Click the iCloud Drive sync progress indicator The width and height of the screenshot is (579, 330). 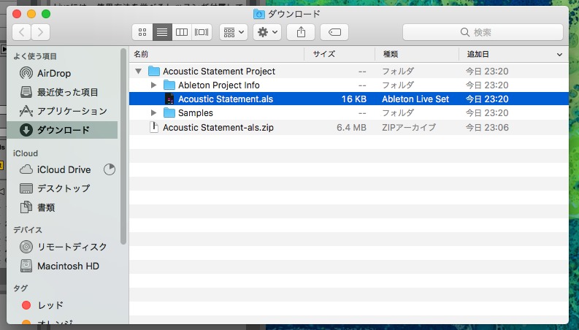tap(109, 169)
